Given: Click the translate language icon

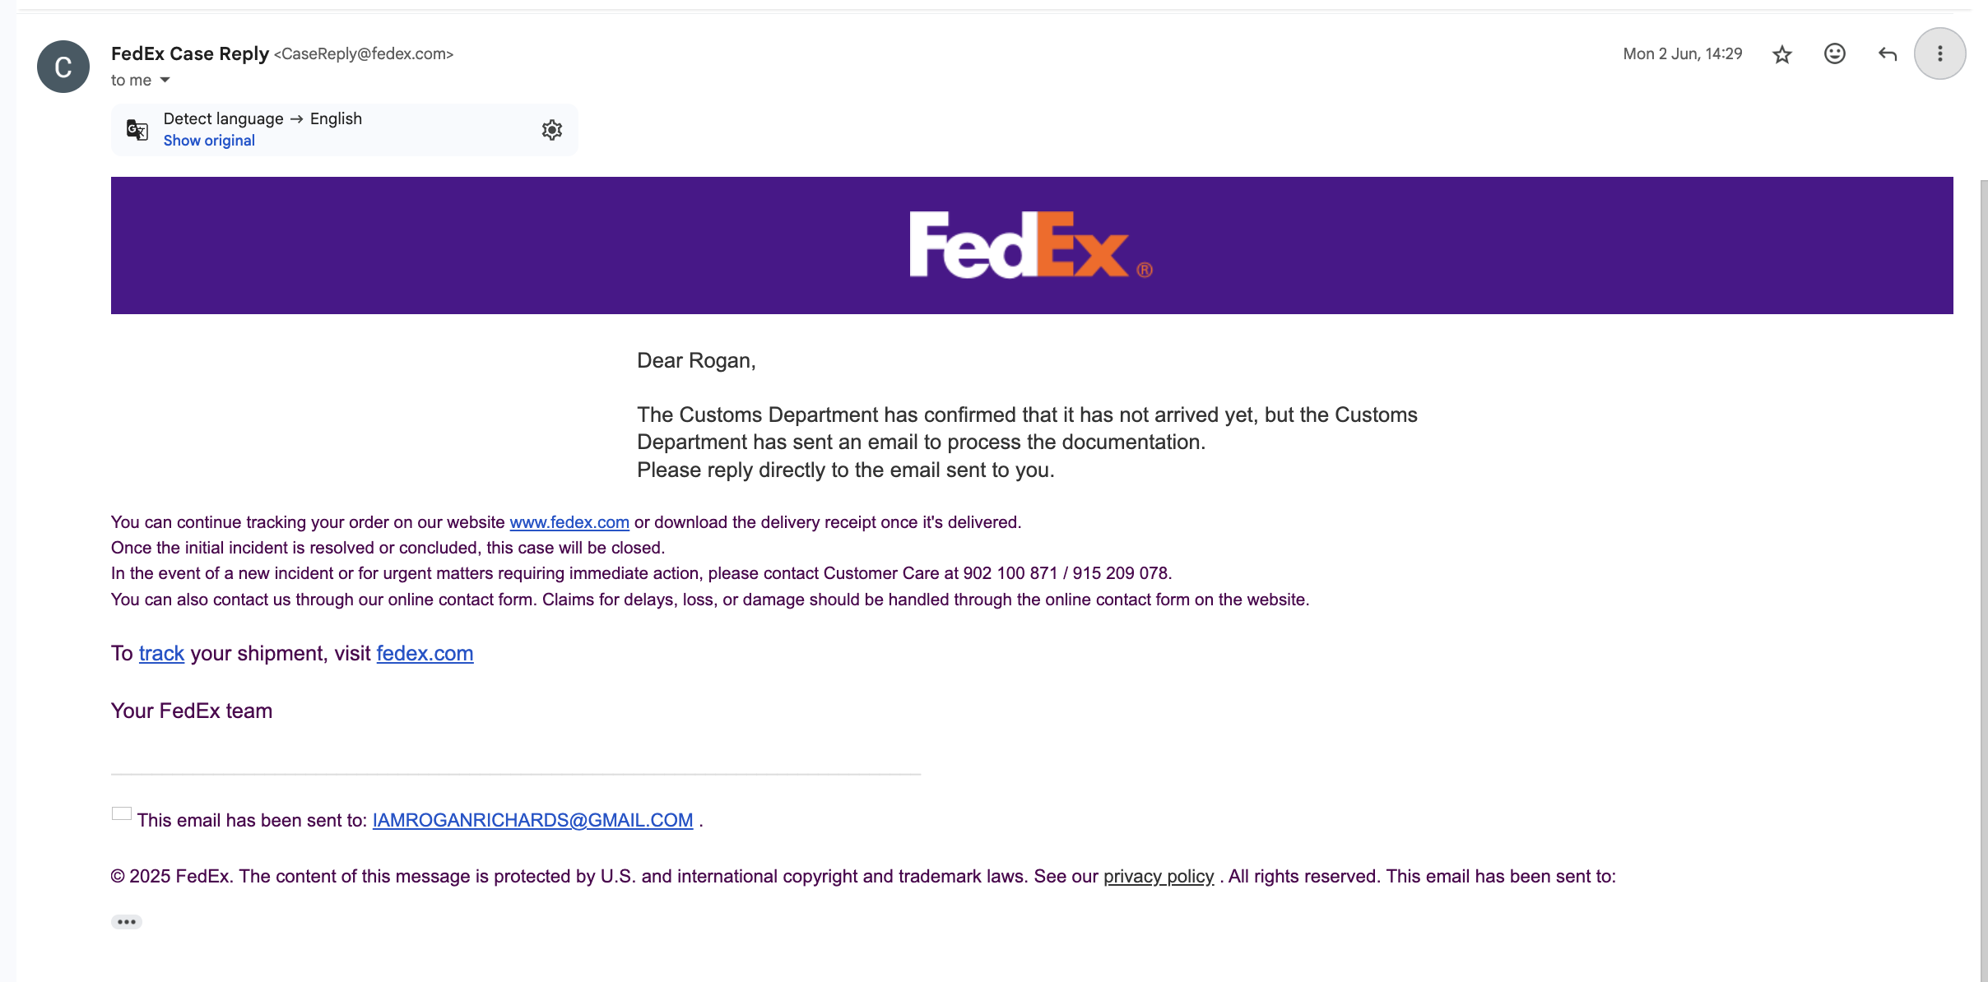Looking at the screenshot, I should click(x=137, y=130).
